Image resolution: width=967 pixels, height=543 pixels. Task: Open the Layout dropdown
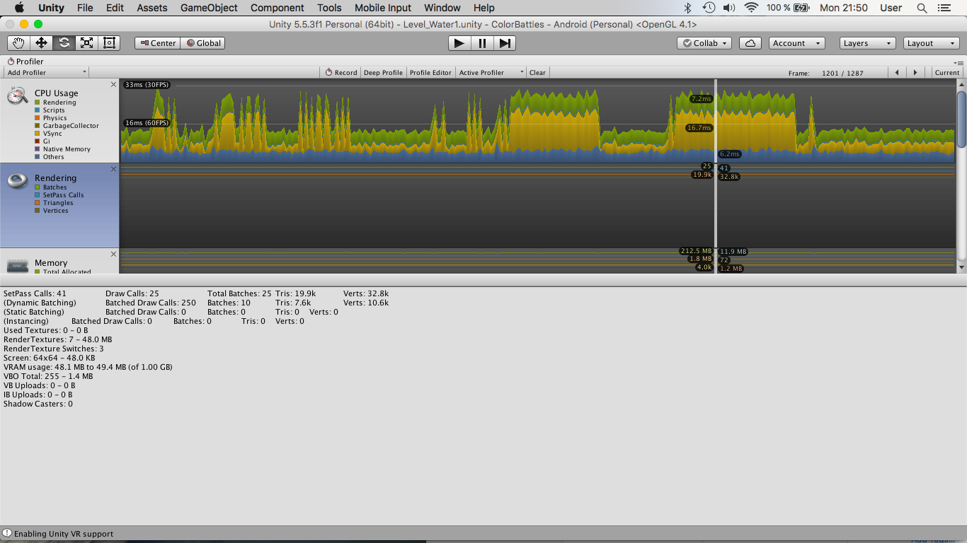coord(932,43)
